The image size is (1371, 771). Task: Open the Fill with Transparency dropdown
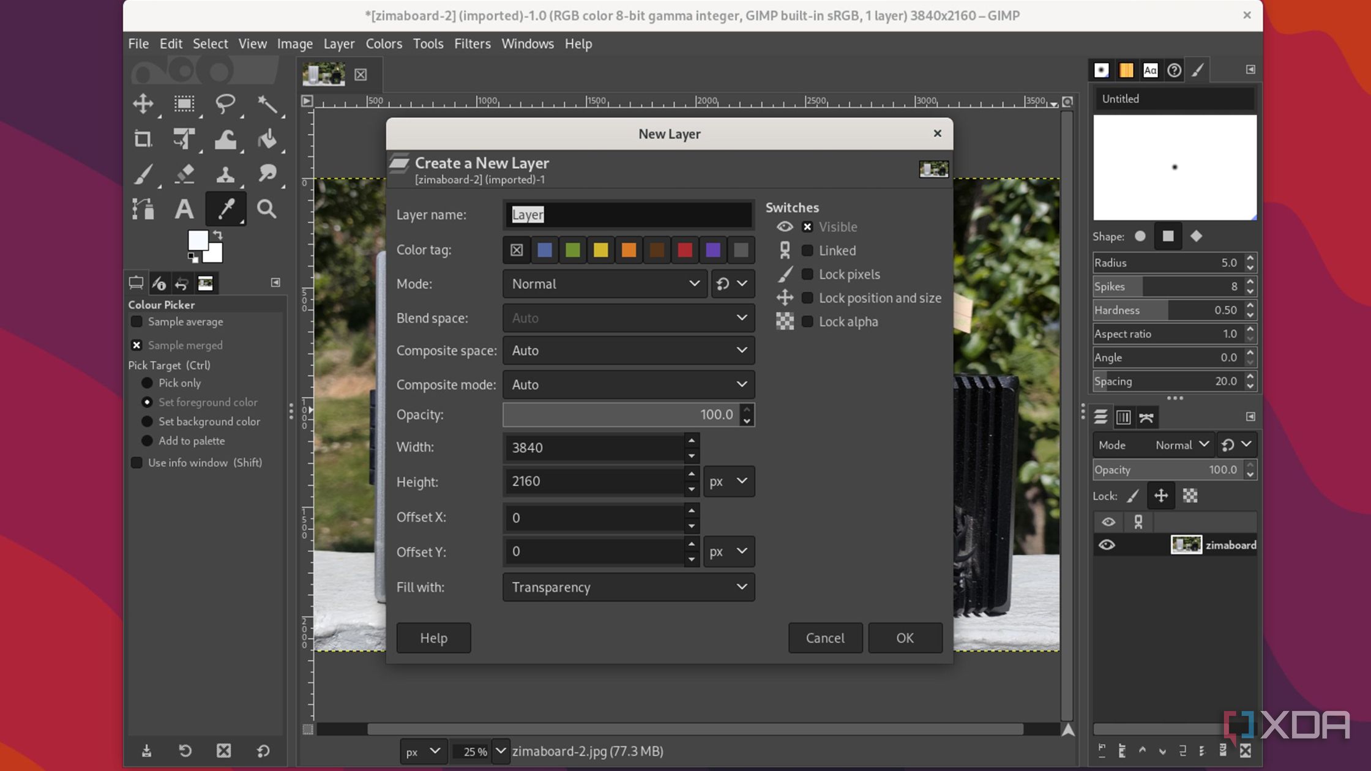click(x=629, y=587)
